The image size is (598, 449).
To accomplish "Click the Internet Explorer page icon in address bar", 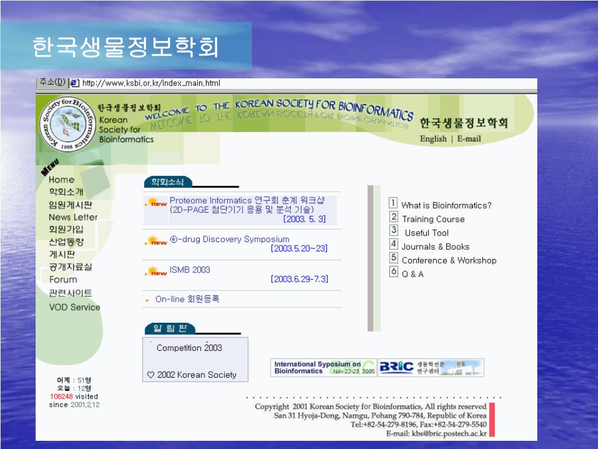I will [x=75, y=83].
